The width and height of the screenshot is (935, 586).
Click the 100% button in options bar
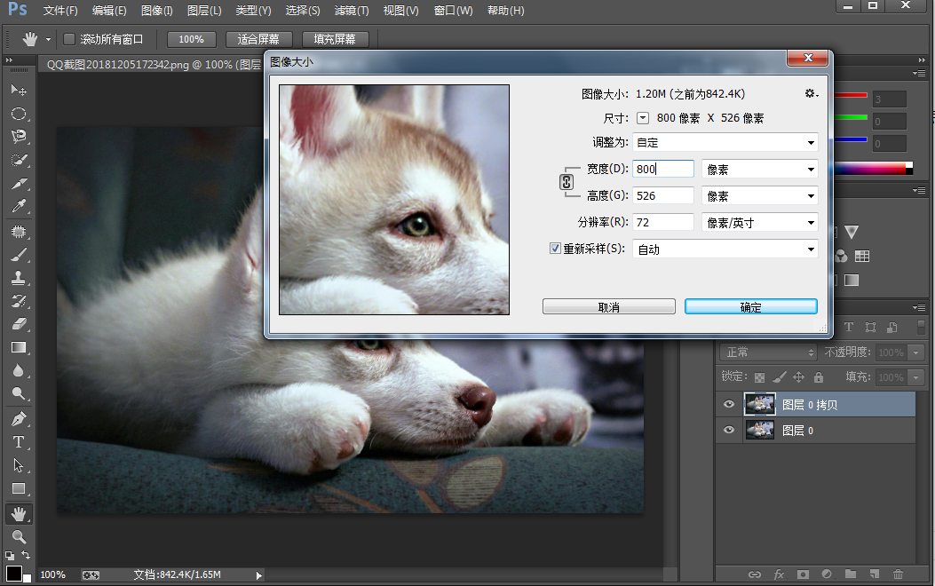pos(191,39)
